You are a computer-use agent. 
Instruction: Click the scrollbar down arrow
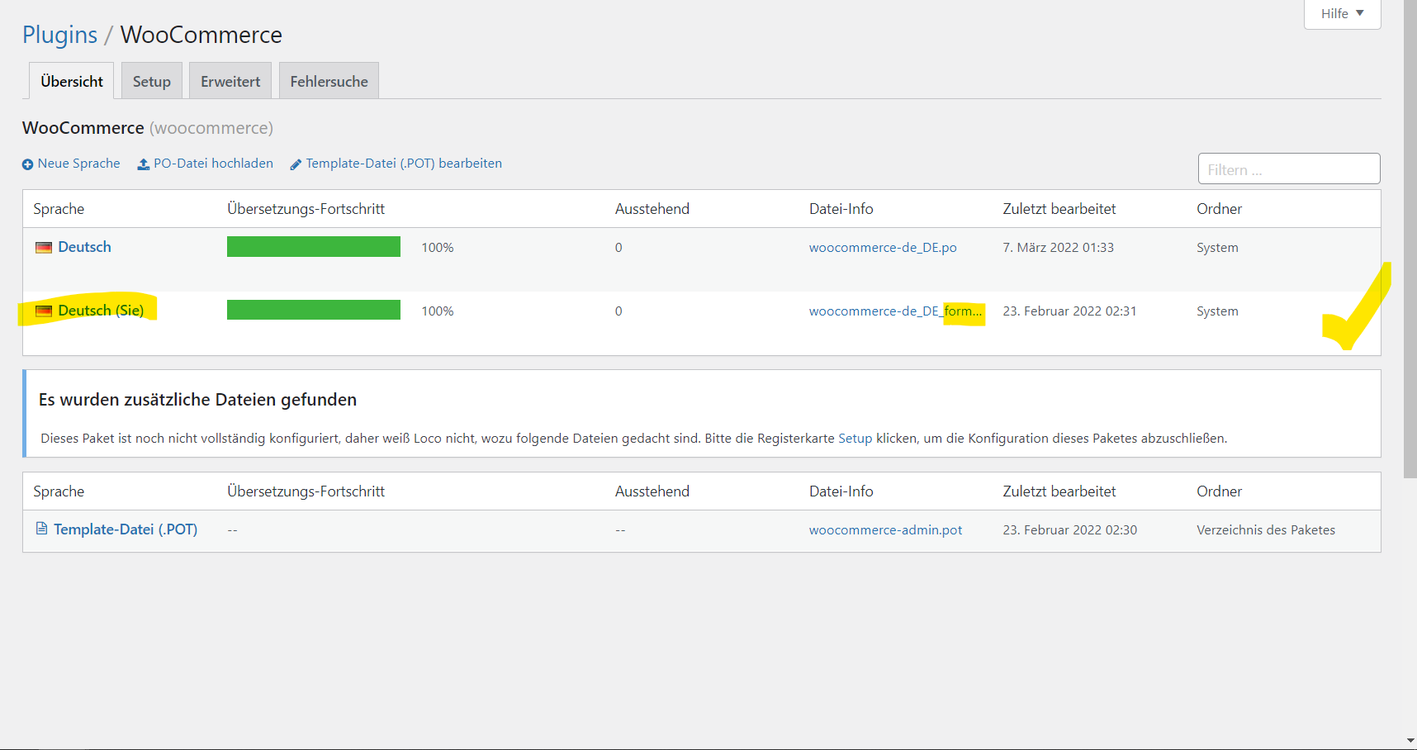point(1410,741)
